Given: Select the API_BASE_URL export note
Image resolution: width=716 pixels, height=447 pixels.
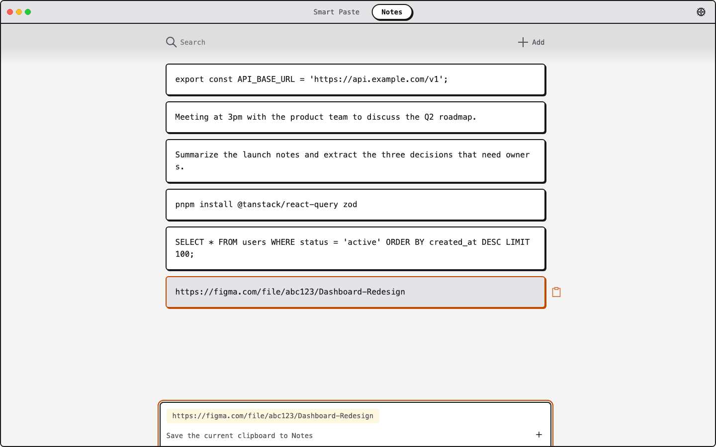Looking at the screenshot, I should [356, 79].
